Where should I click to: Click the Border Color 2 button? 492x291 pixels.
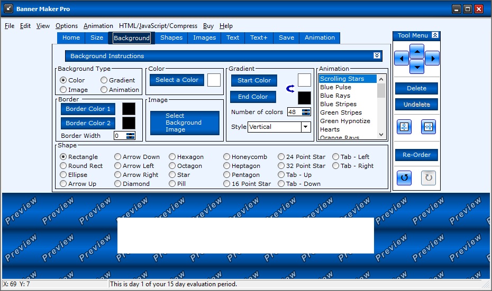coord(88,123)
